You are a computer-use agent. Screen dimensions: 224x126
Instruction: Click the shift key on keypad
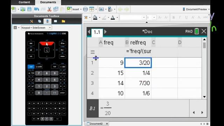[x=39, y=67]
